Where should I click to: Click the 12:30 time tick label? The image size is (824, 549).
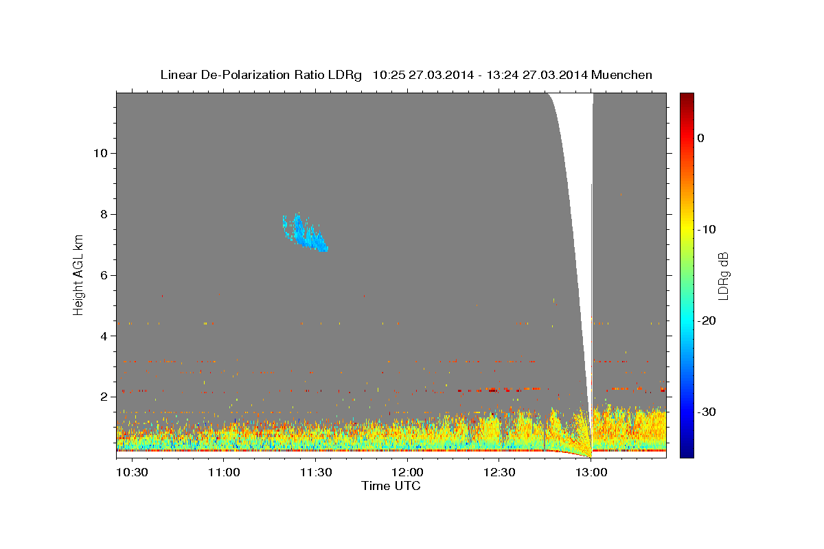click(x=499, y=473)
